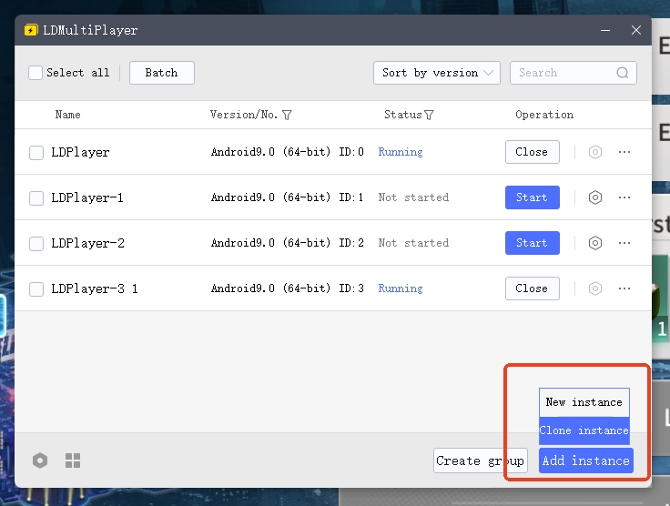Choose Clone instance from popup menu
This screenshot has height=506, width=670.
click(x=584, y=430)
